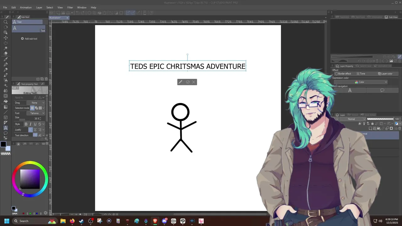Viewport: 402px width, 226px height.
Task: Click Add sub tool button
Action: tap(29, 39)
